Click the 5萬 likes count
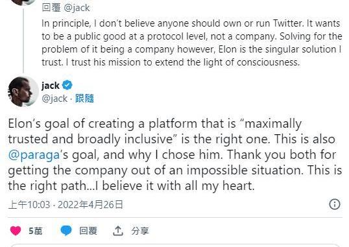 point(36,231)
